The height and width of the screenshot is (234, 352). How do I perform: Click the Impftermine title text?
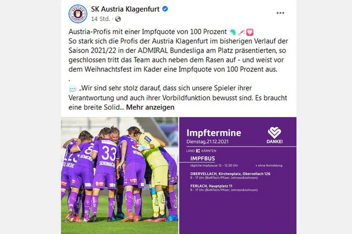pyautogui.click(x=214, y=133)
